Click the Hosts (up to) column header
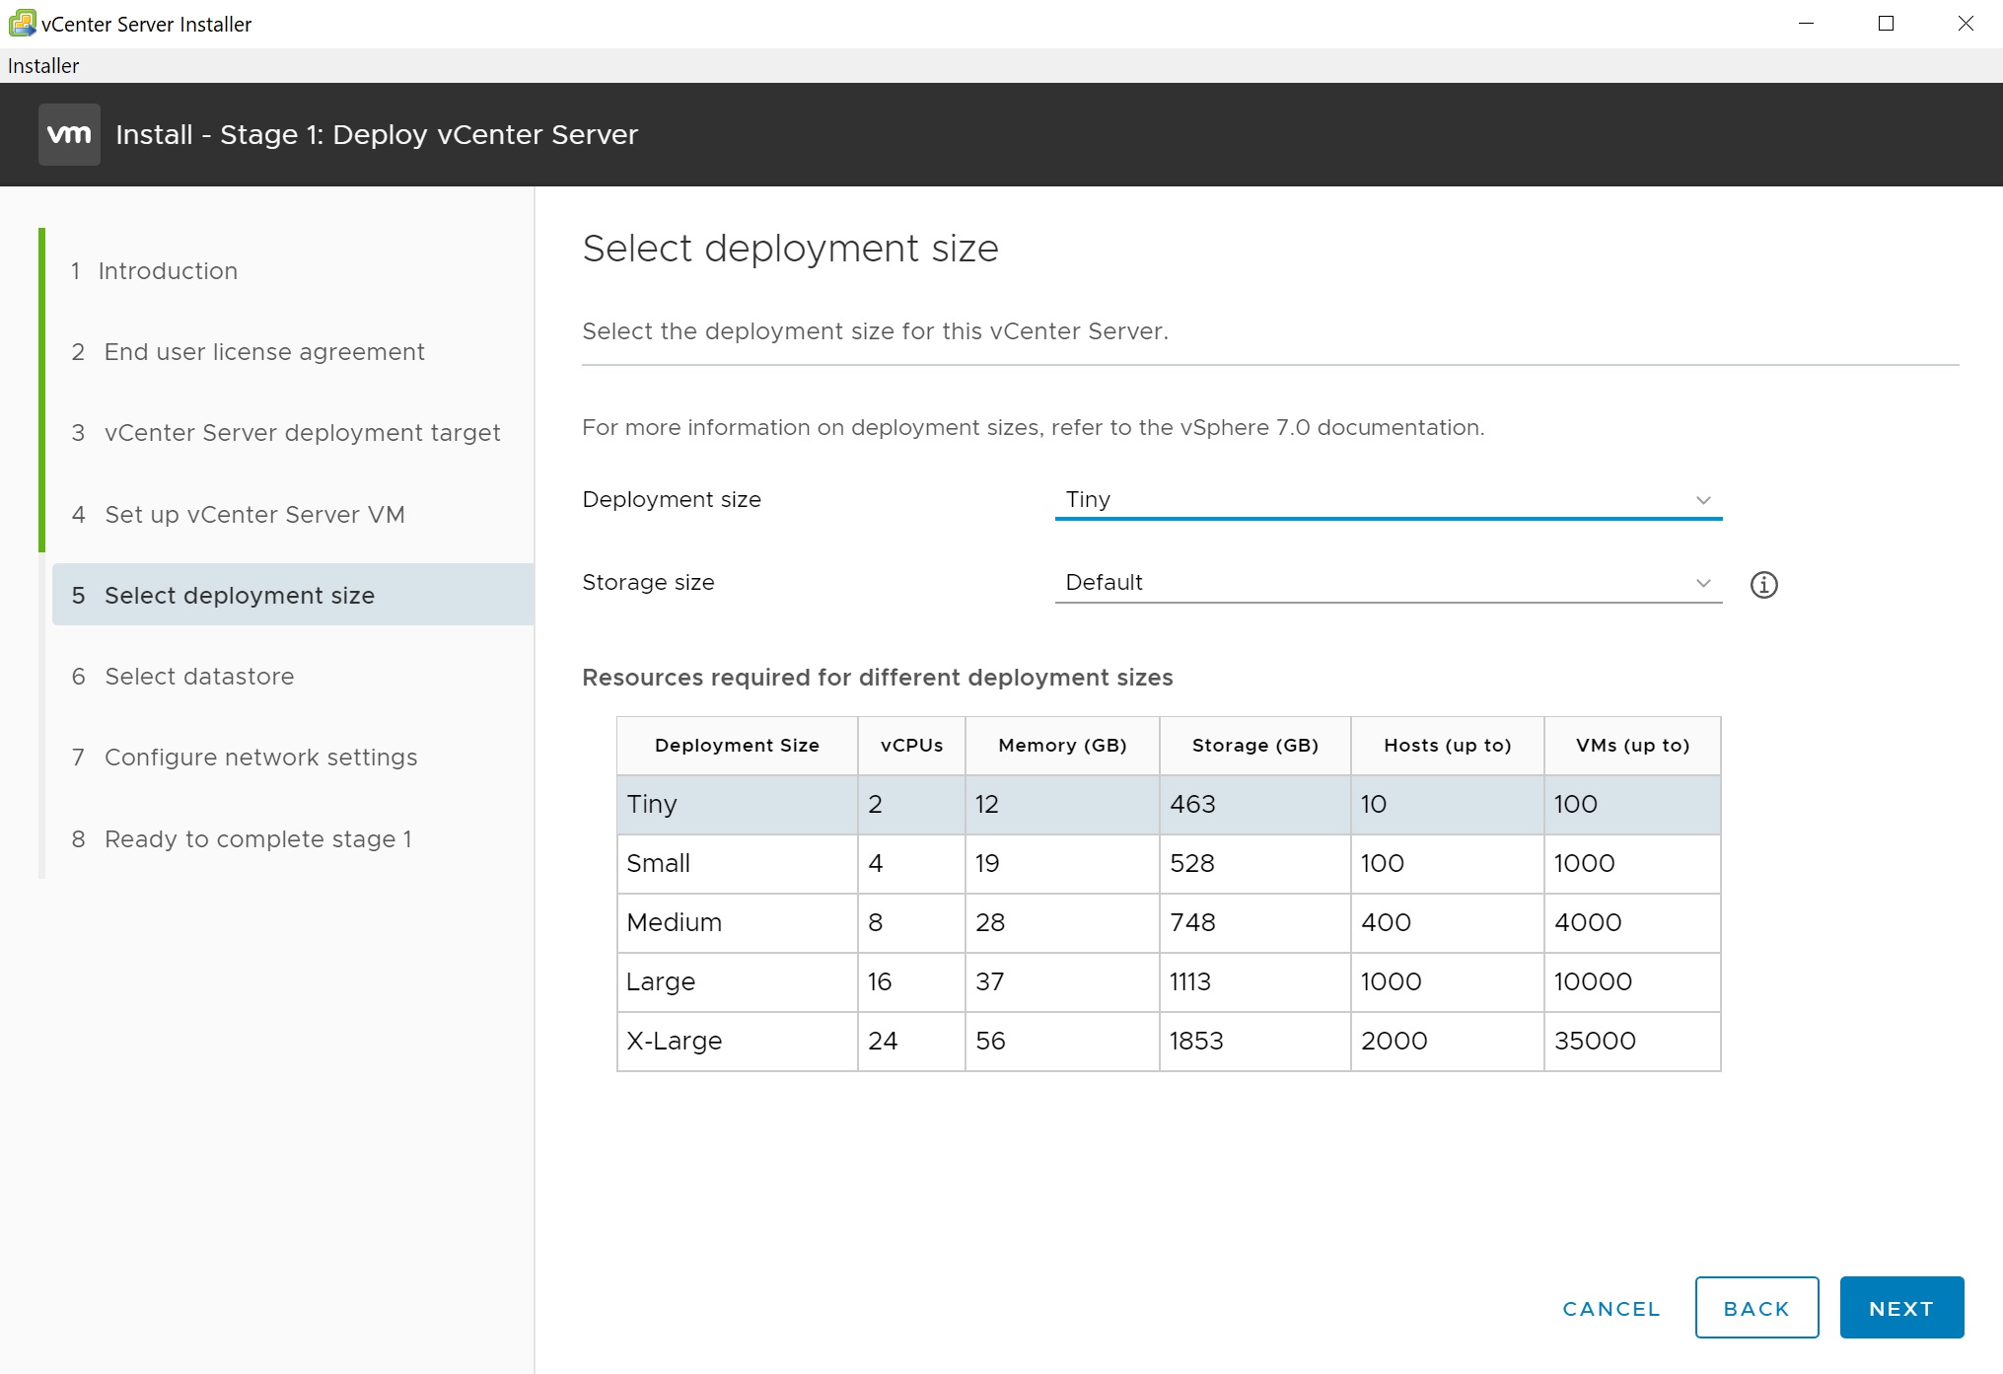Image resolution: width=2003 pixels, height=1374 pixels. point(1447,746)
